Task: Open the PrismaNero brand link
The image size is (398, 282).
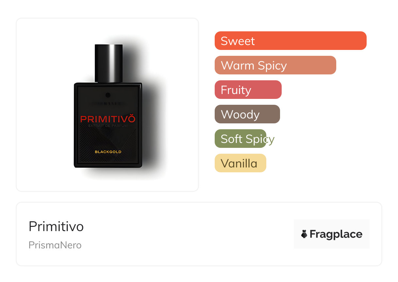Action: [x=55, y=245]
